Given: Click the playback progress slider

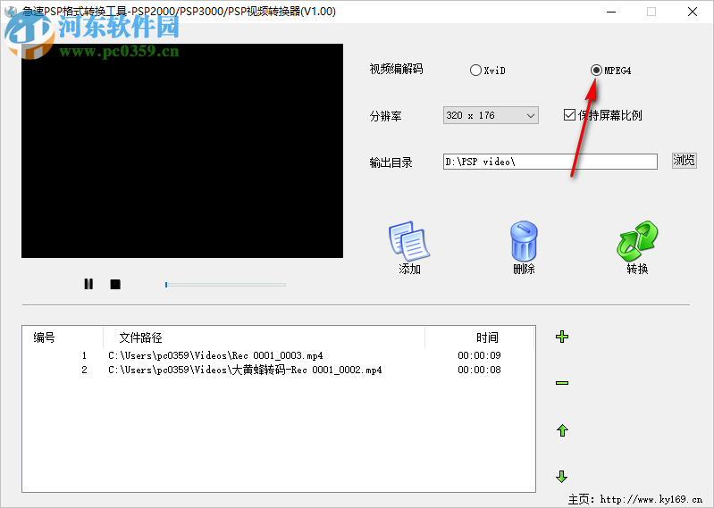Looking at the screenshot, I should pos(225,285).
